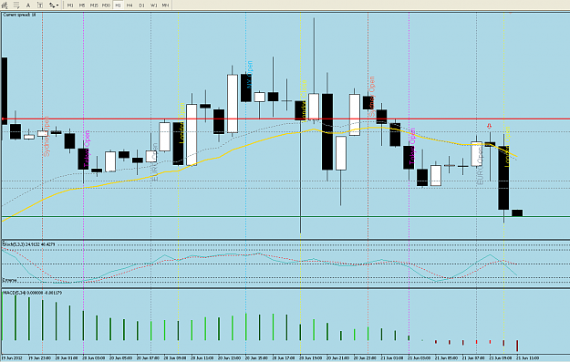
Task: Switch chart to W1 weekly timeframe
Action: tap(153, 5)
